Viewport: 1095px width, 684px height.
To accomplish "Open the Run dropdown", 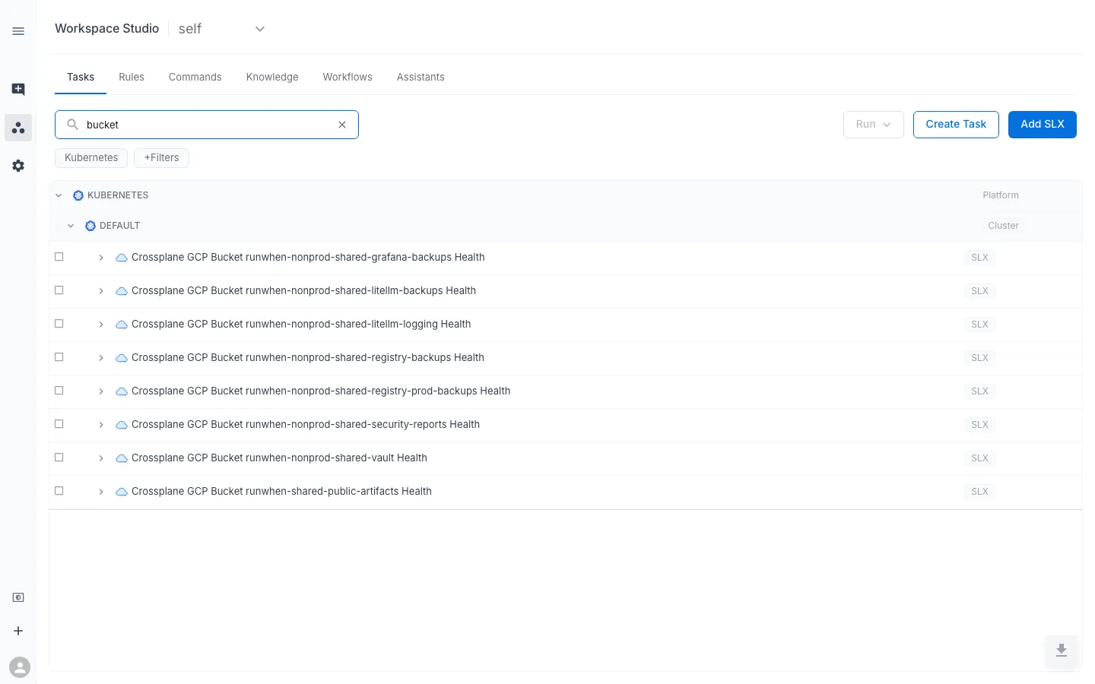I will [x=873, y=125].
